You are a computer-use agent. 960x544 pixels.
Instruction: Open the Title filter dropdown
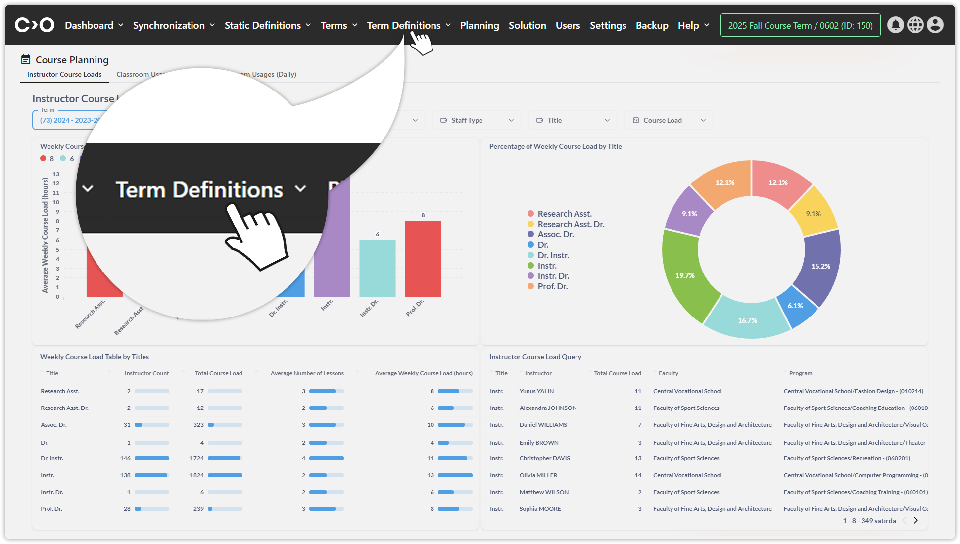coord(573,120)
